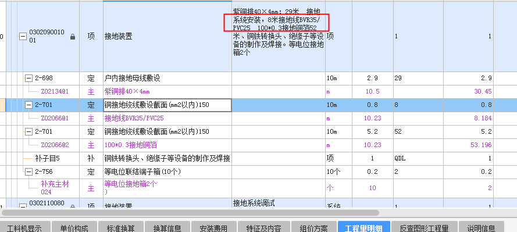Collapse the 030209001001 接地装置 item
Screen dimensions: 517x232
(x=23, y=37)
